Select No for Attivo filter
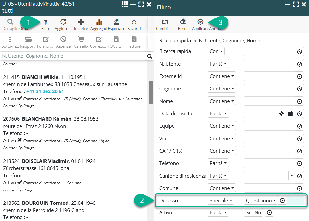 click(x=258, y=213)
